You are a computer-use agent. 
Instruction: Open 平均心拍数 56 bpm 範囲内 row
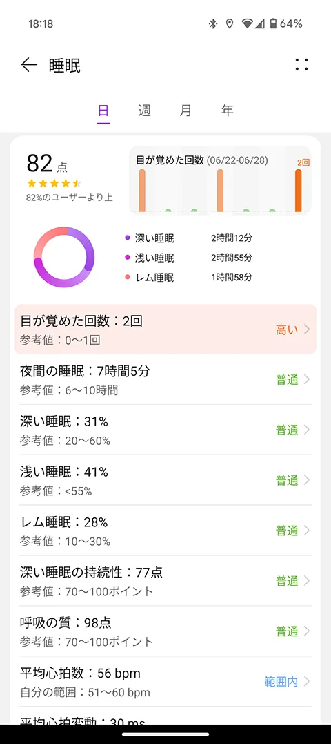165,681
